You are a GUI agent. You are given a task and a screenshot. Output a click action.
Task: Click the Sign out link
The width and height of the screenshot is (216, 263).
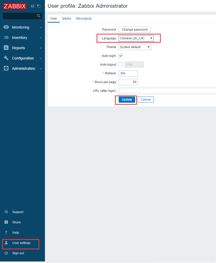18,253
